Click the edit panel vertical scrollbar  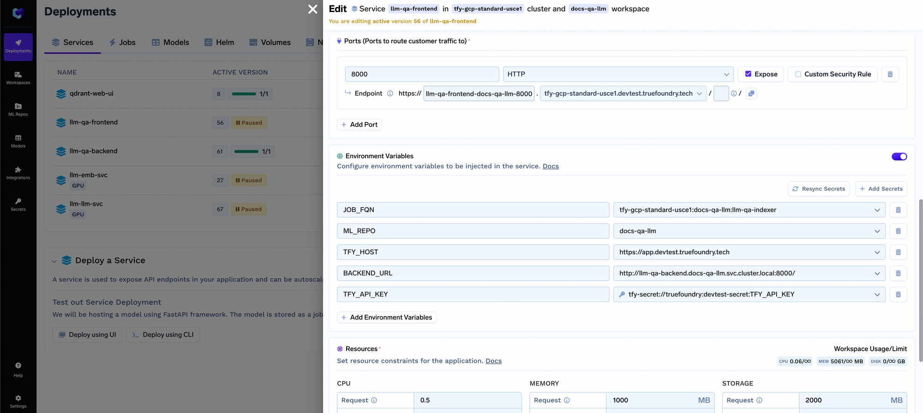[x=920, y=280]
